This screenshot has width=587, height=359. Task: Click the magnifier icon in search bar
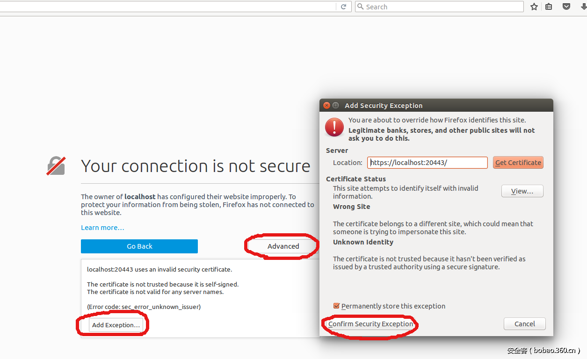pyautogui.click(x=360, y=7)
